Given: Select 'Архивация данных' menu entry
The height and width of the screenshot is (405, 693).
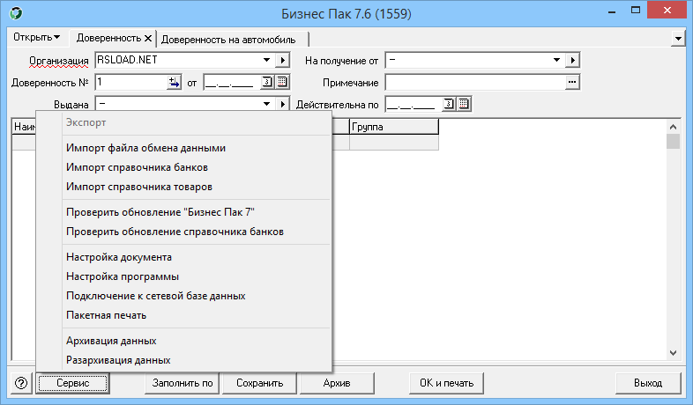Looking at the screenshot, I should (111, 341).
